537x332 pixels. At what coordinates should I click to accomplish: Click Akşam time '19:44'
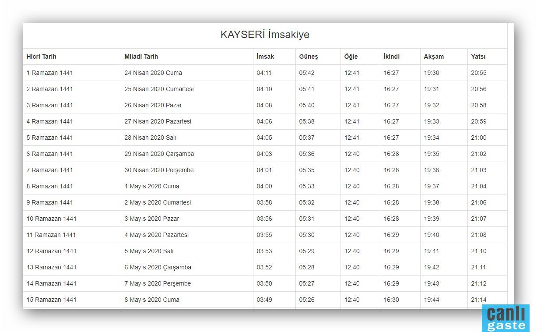click(x=432, y=300)
